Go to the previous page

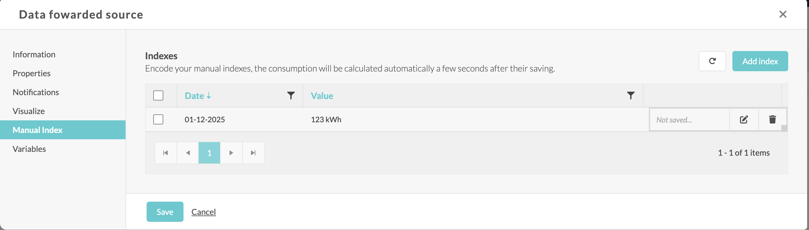(188, 153)
